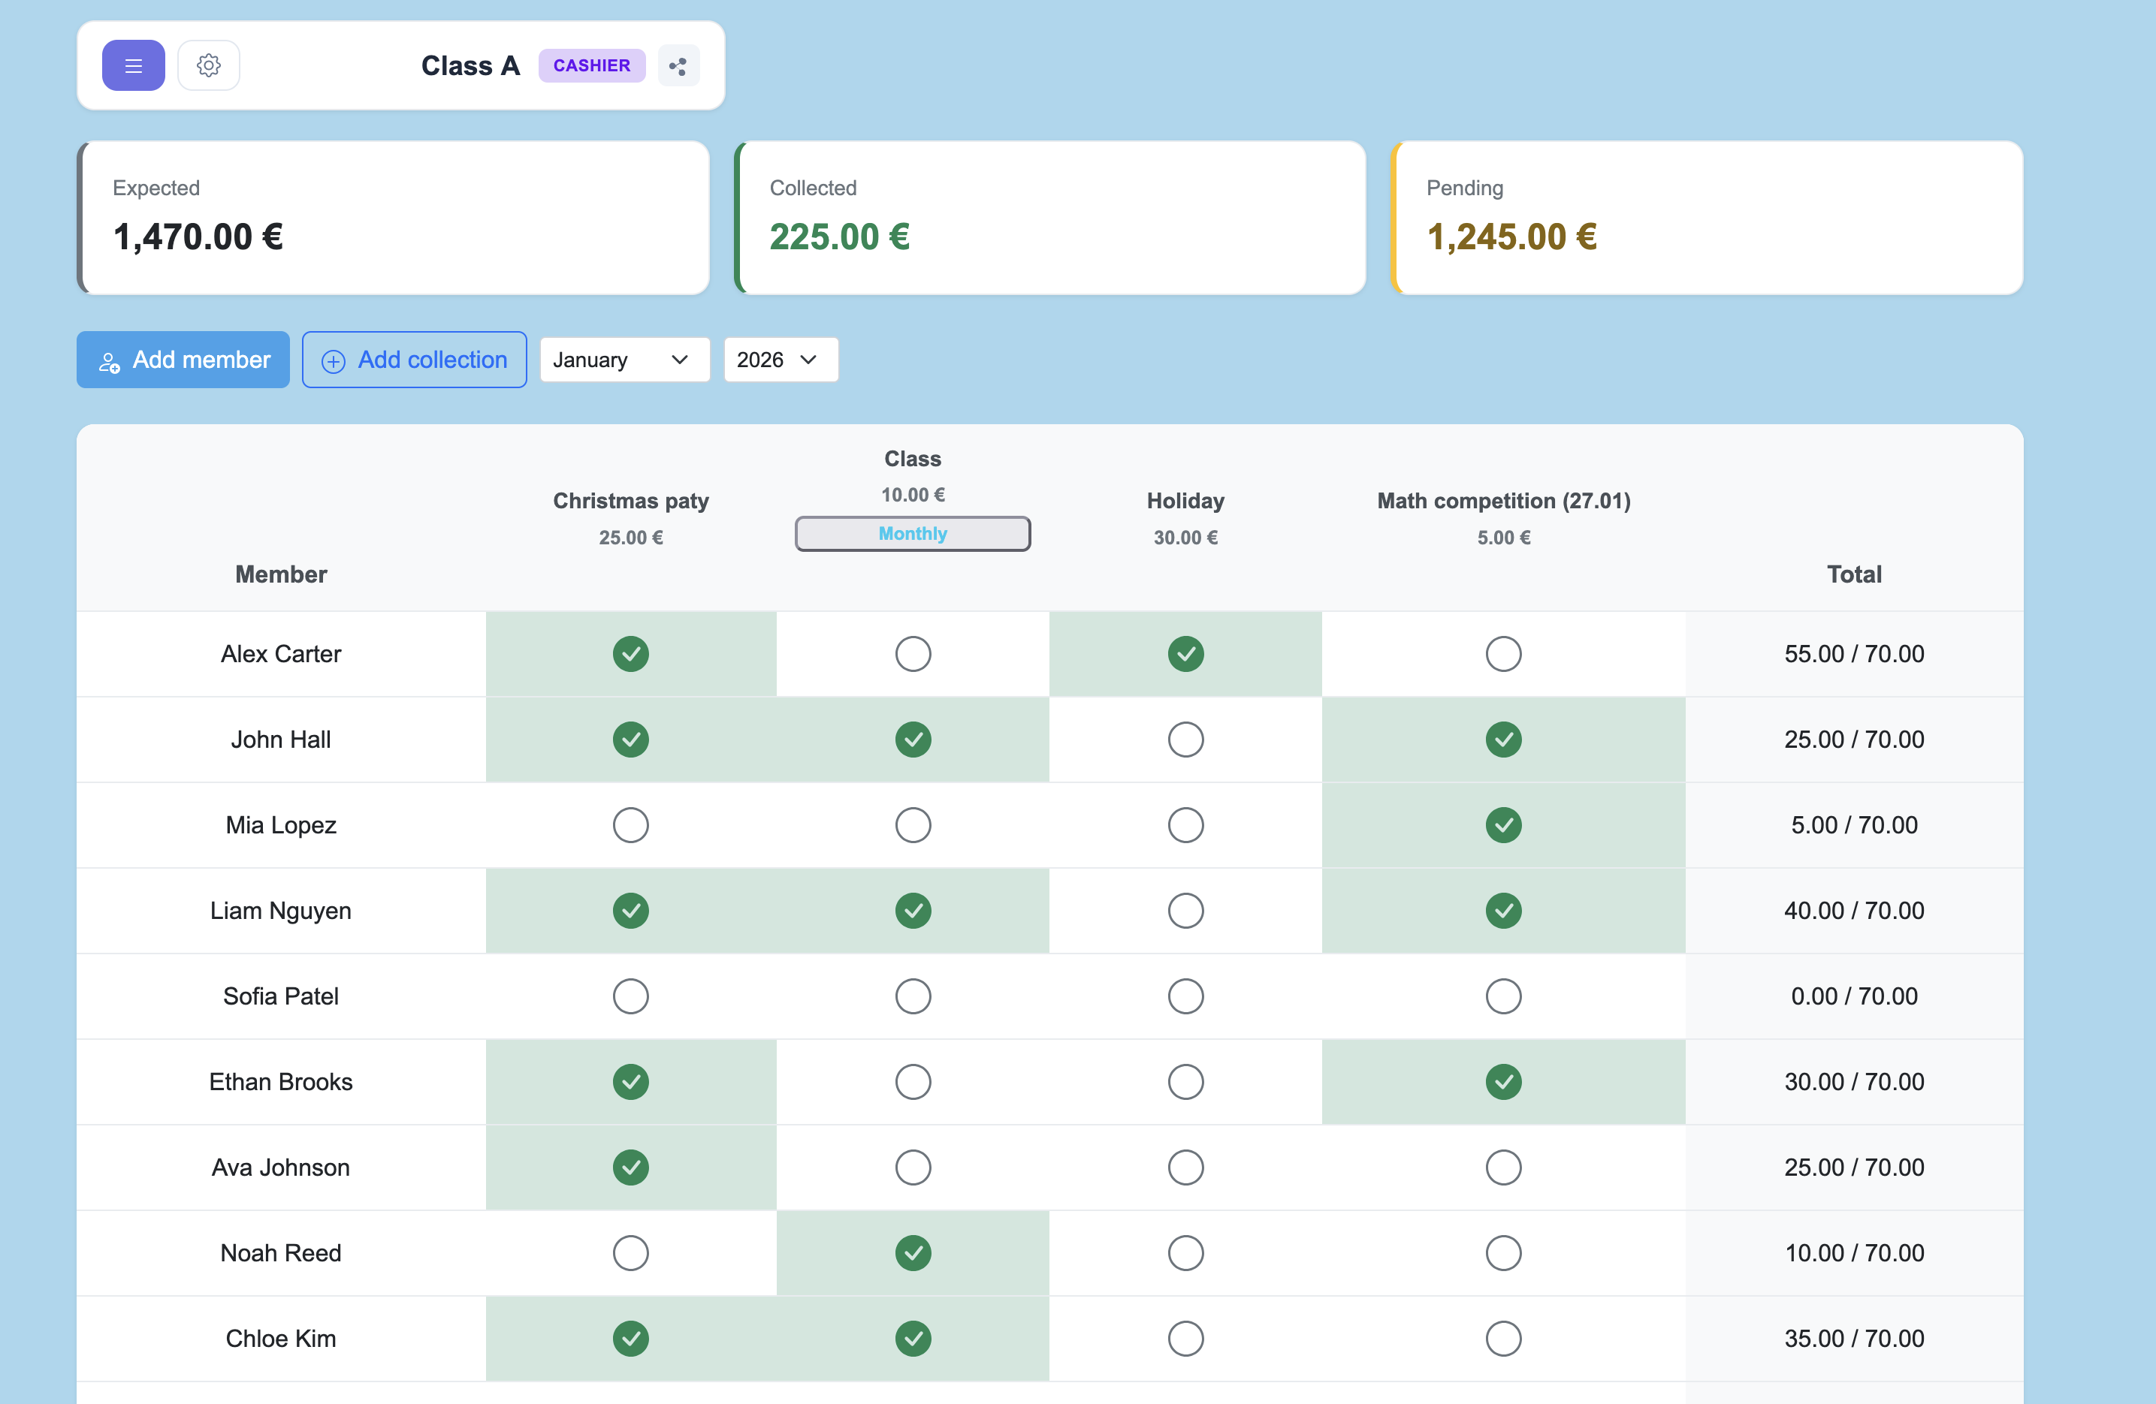Toggle Noah Reed's Christmas paty payment circle
Image resolution: width=2156 pixels, height=1404 pixels.
(630, 1253)
